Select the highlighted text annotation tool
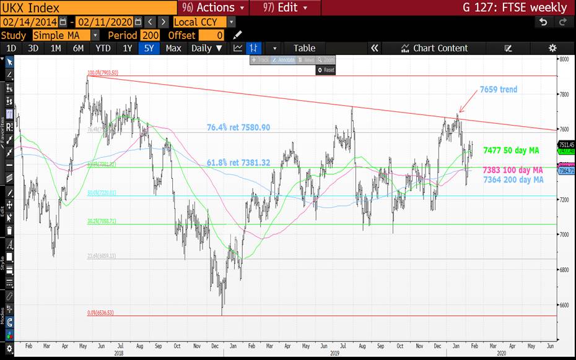Screen dimensions: 576x360 [9, 114]
